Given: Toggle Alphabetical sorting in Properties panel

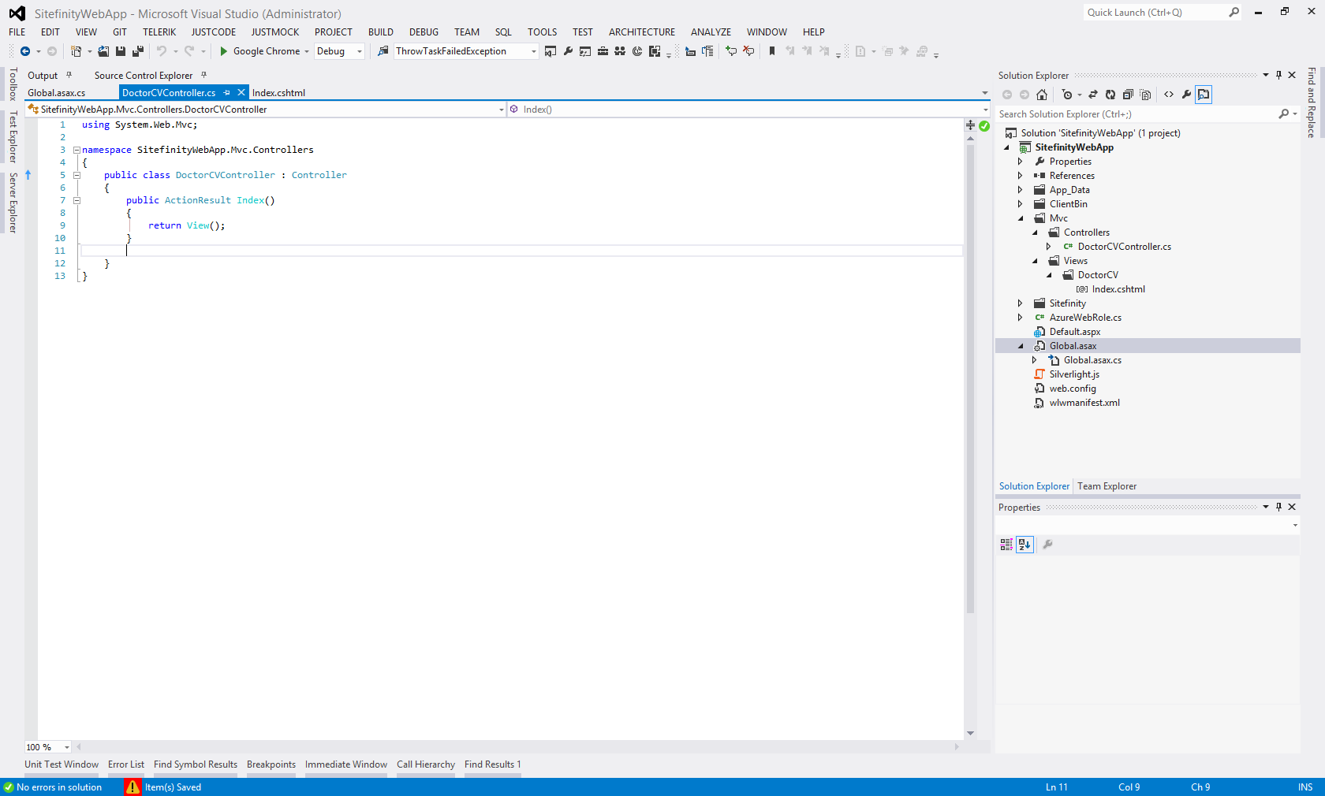Looking at the screenshot, I should click(1025, 545).
